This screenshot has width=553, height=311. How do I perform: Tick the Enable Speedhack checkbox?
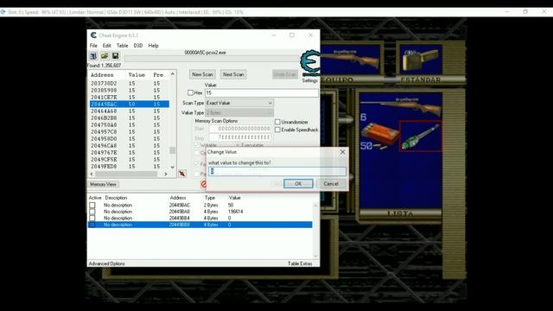point(277,130)
